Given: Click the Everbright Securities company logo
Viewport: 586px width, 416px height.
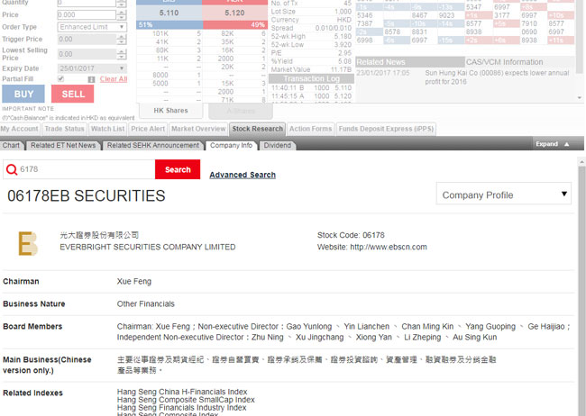Looking at the screenshot, I should coord(28,243).
